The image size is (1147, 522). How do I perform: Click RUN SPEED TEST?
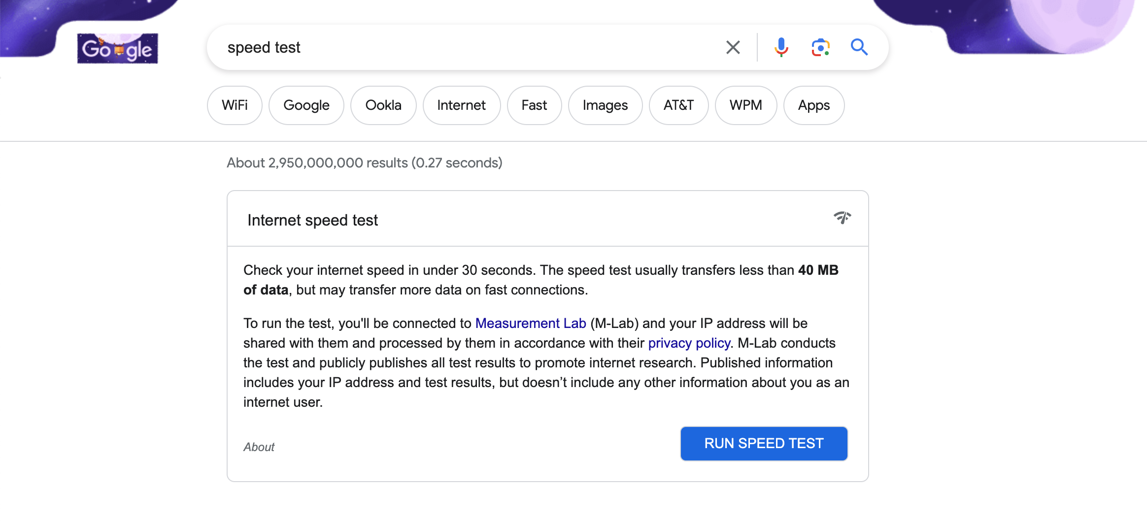[x=763, y=443]
